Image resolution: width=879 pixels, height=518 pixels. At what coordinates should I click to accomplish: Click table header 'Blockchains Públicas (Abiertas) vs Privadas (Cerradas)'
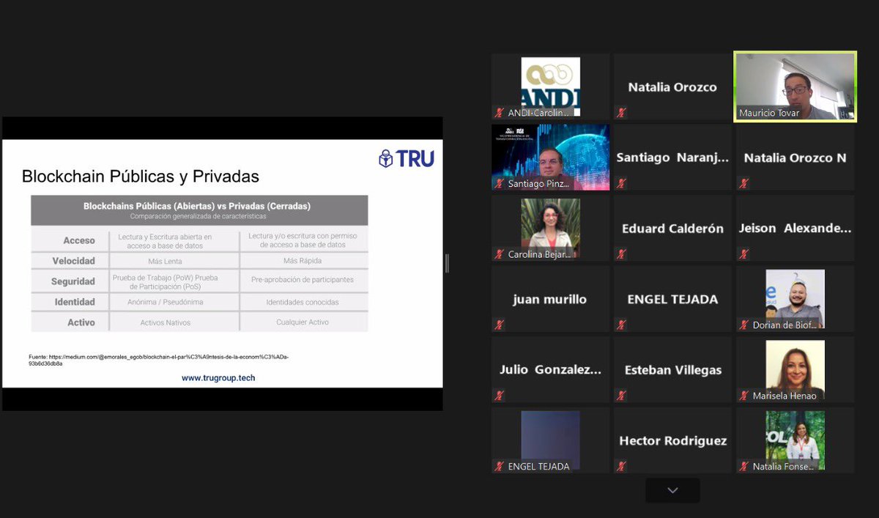tap(197, 206)
